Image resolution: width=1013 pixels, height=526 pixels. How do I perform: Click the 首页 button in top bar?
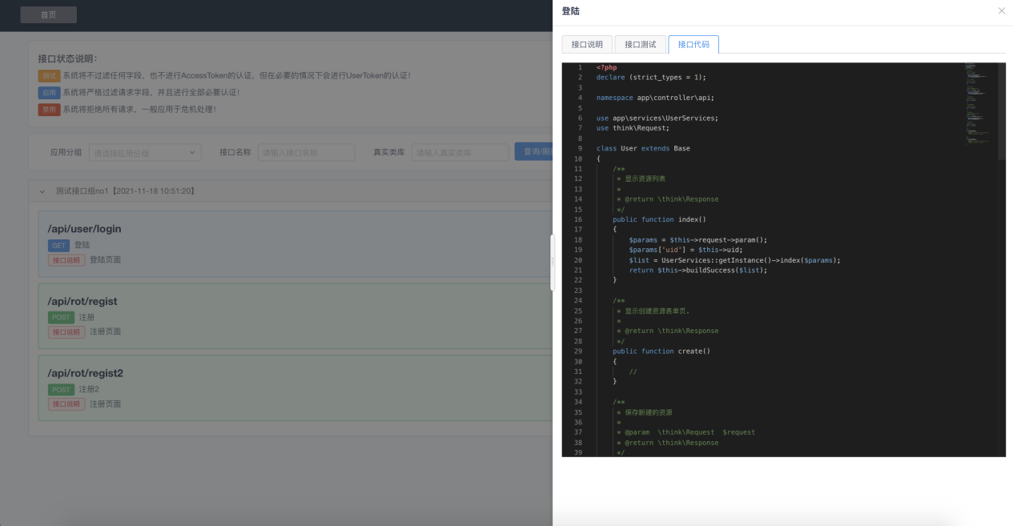point(48,14)
